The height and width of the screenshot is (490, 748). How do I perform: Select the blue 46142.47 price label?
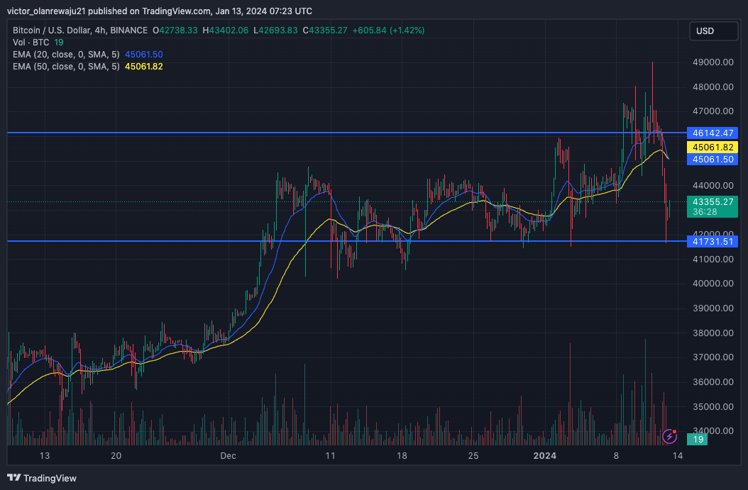713,133
